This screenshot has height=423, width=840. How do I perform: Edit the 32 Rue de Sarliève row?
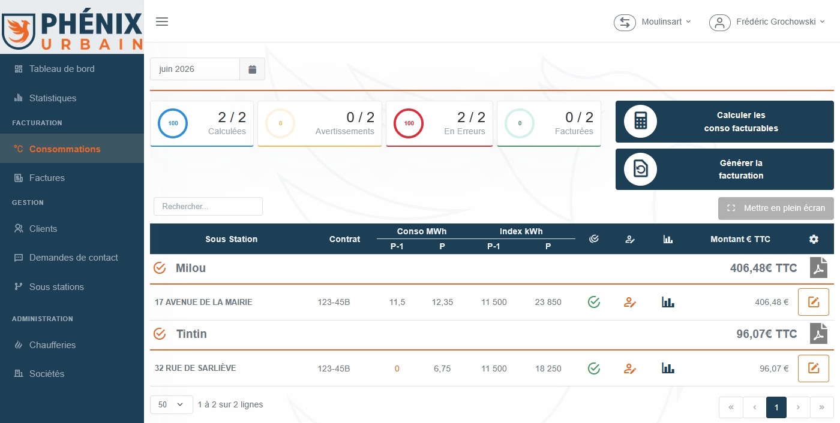pos(814,368)
